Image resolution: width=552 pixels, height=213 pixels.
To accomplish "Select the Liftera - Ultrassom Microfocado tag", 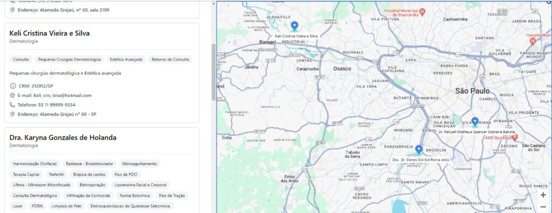I will pos(42,185).
